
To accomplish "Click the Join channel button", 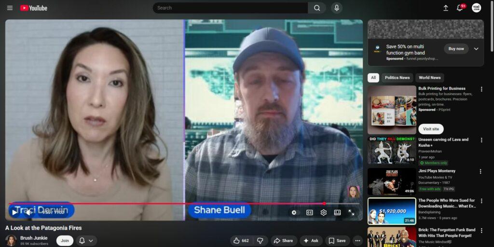I will coord(65,240).
